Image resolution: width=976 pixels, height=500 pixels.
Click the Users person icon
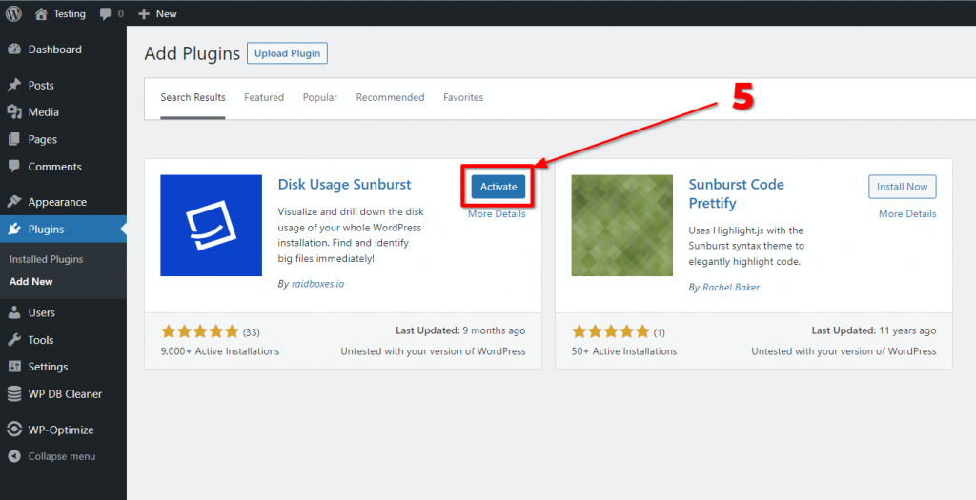pos(14,312)
